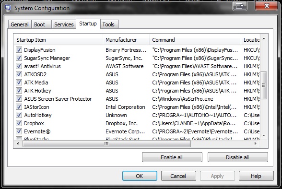Screen dimensions: 282x189
Task: Open Help for System Configuration
Action: (x=256, y=176)
